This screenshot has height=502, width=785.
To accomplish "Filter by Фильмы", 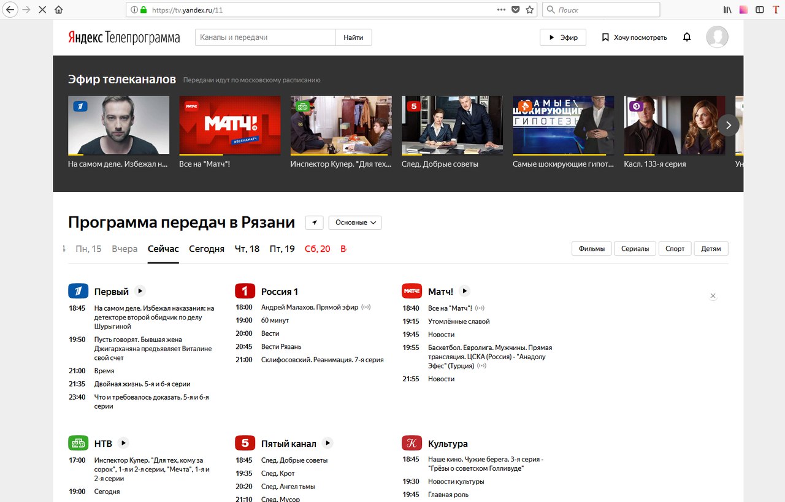I will 592,248.
